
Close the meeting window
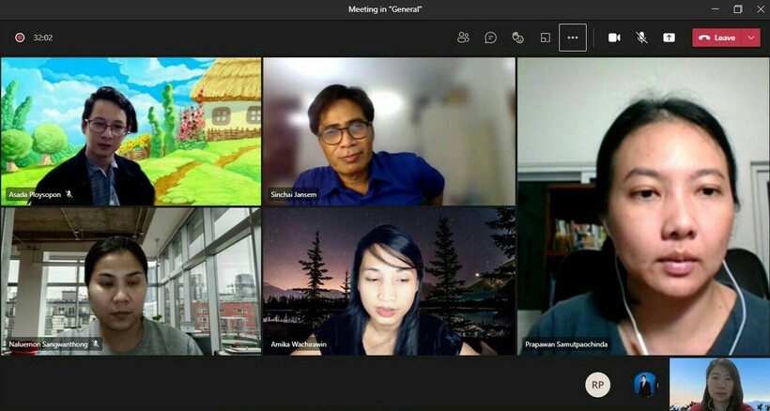(761, 9)
